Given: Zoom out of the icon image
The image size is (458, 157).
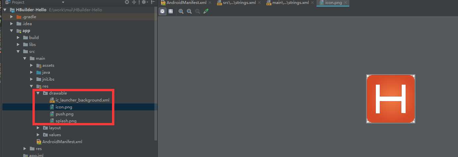Looking at the screenshot, I should pos(189,11).
